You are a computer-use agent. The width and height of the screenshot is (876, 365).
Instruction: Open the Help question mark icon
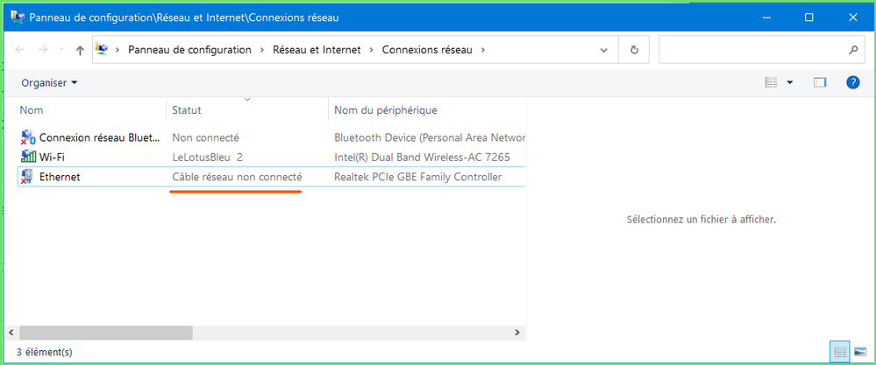coord(852,82)
